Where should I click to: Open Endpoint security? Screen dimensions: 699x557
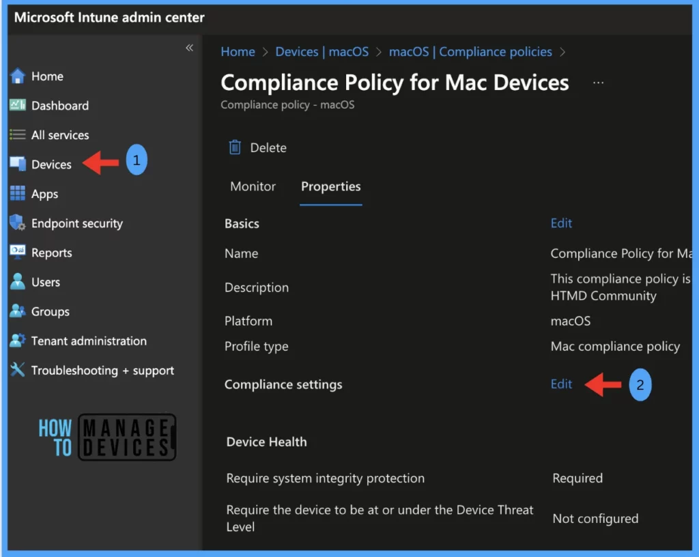76,223
